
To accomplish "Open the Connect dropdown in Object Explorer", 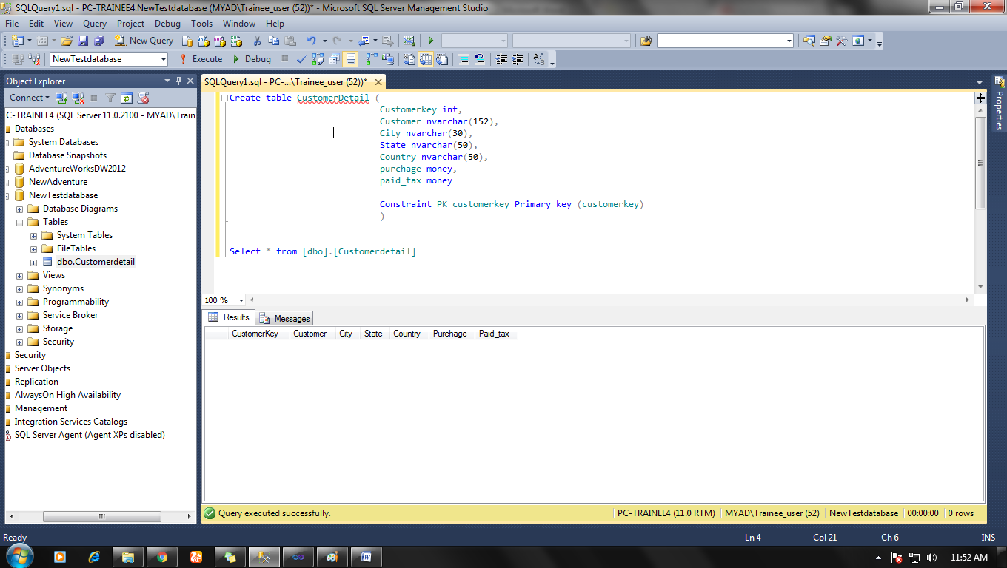I will [x=30, y=97].
